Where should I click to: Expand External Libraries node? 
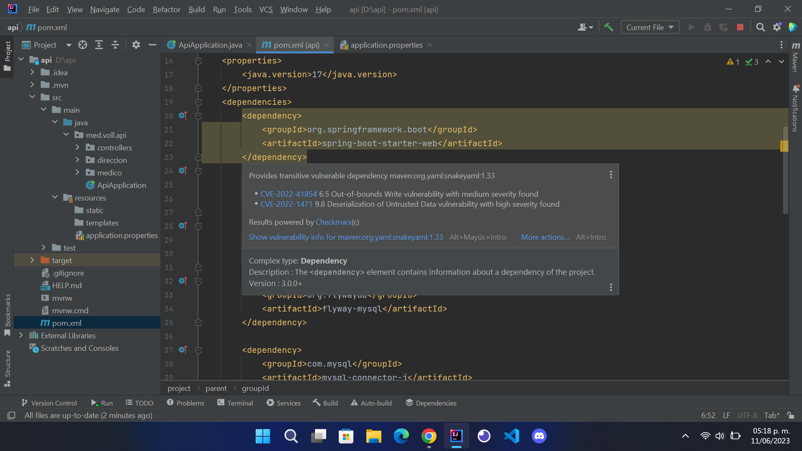click(x=21, y=335)
